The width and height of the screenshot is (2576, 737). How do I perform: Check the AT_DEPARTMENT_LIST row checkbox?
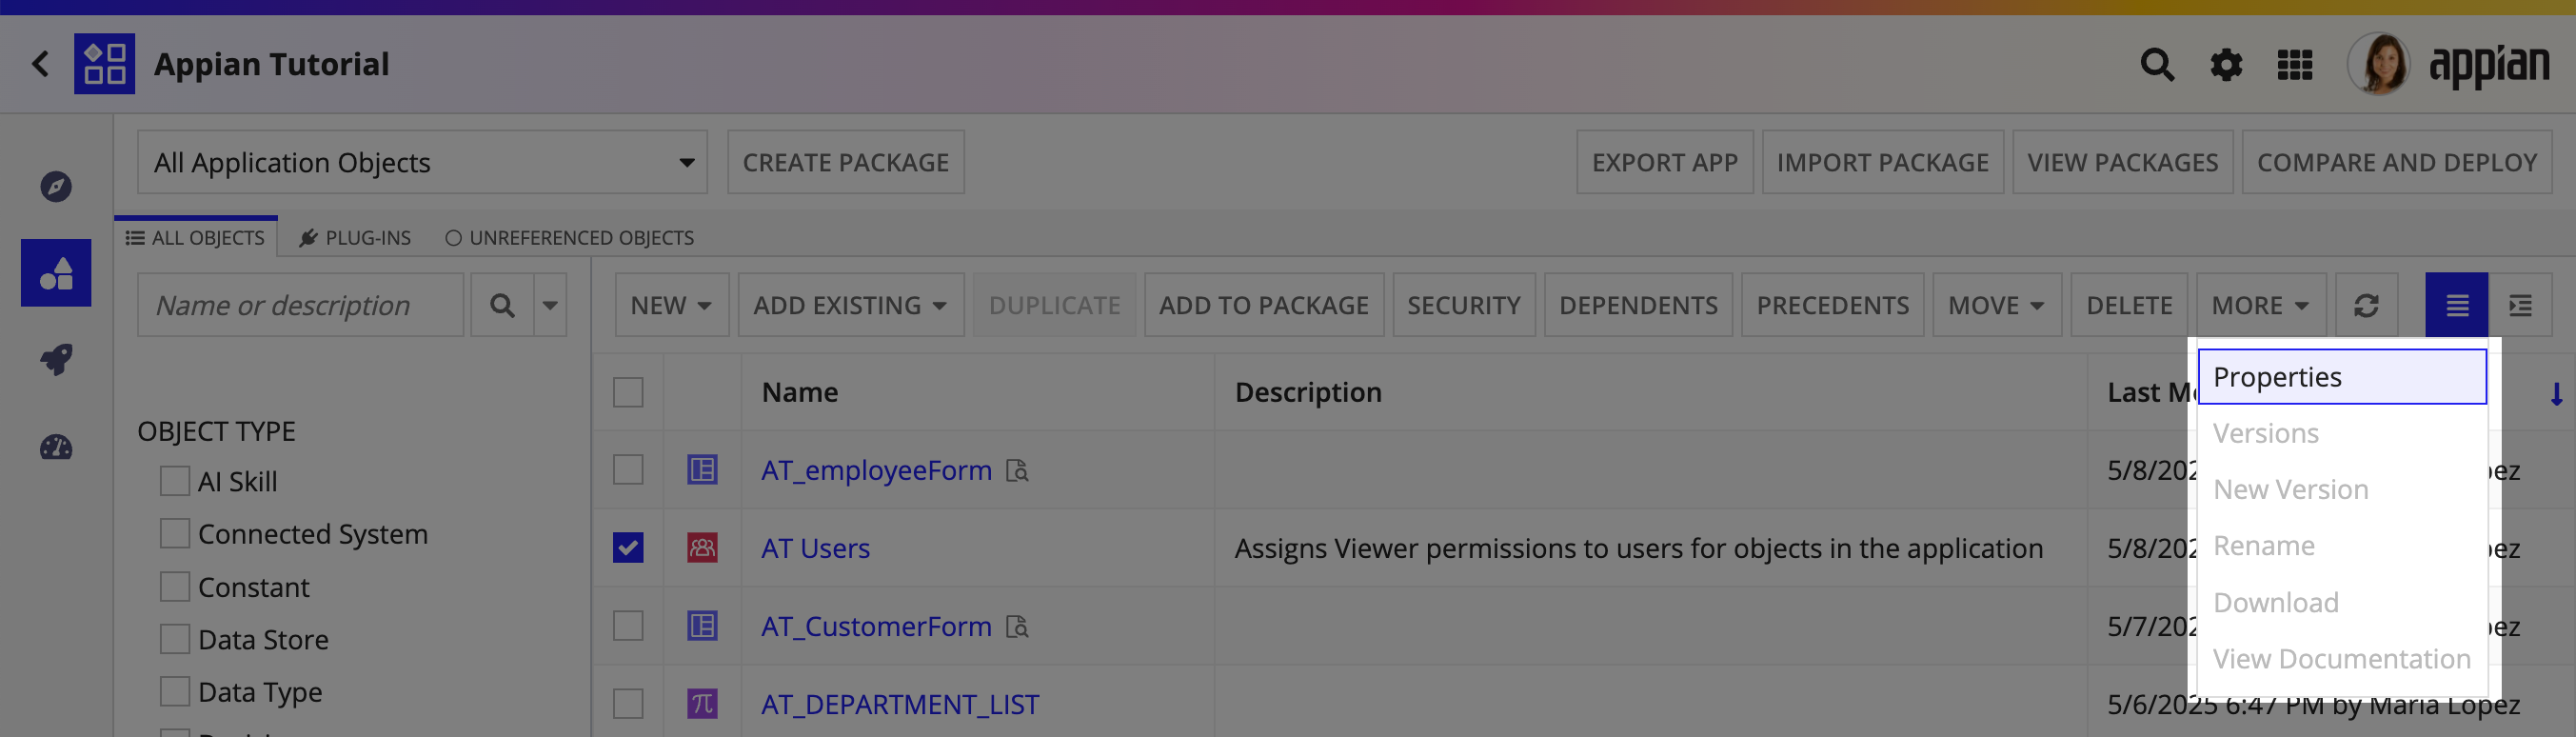point(628,704)
